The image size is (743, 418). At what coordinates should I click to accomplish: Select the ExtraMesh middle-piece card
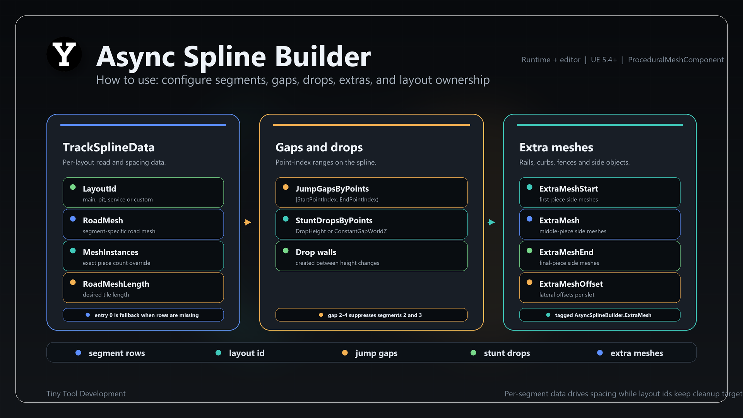tap(600, 224)
